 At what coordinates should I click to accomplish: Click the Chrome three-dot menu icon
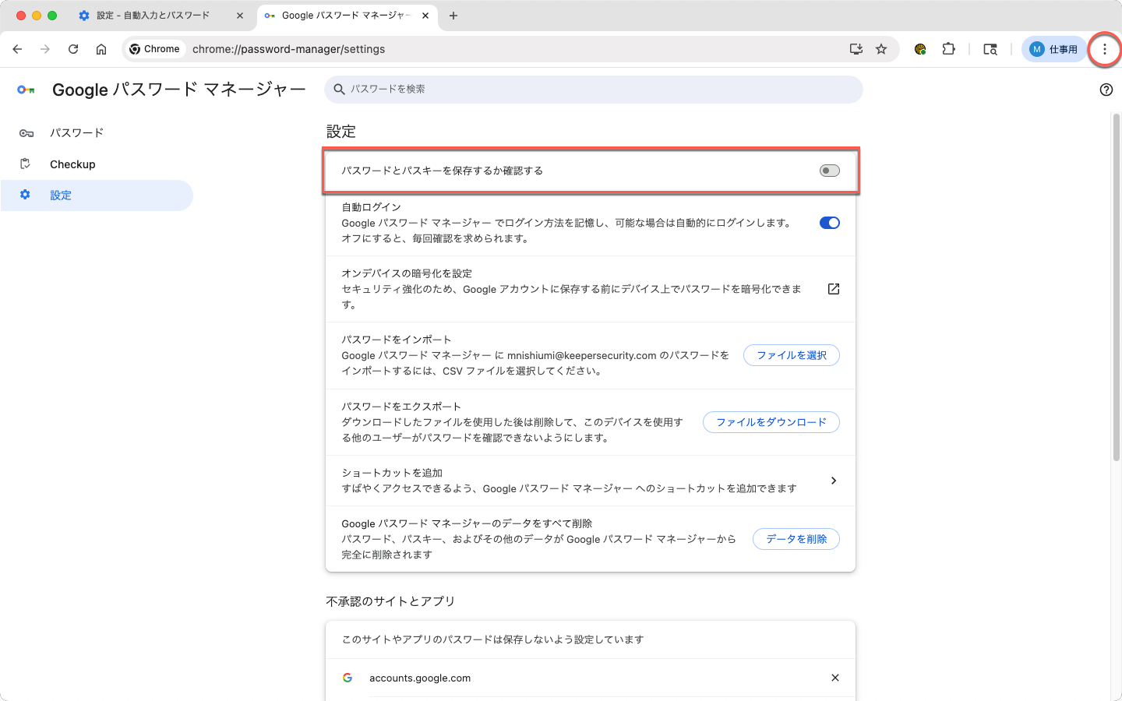[x=1104, y=49]
